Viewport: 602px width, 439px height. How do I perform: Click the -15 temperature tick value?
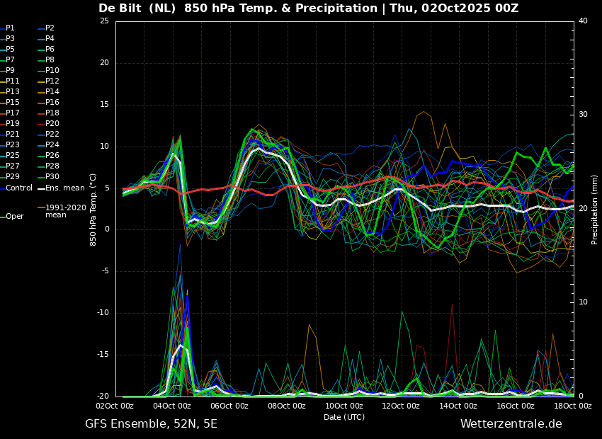point(103,355)
